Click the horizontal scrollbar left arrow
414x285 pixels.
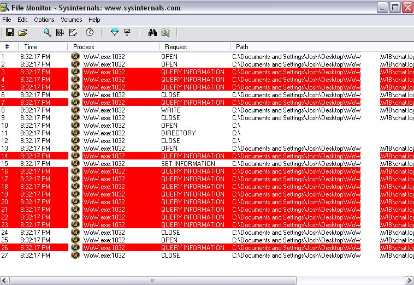(x=5, y=280)
